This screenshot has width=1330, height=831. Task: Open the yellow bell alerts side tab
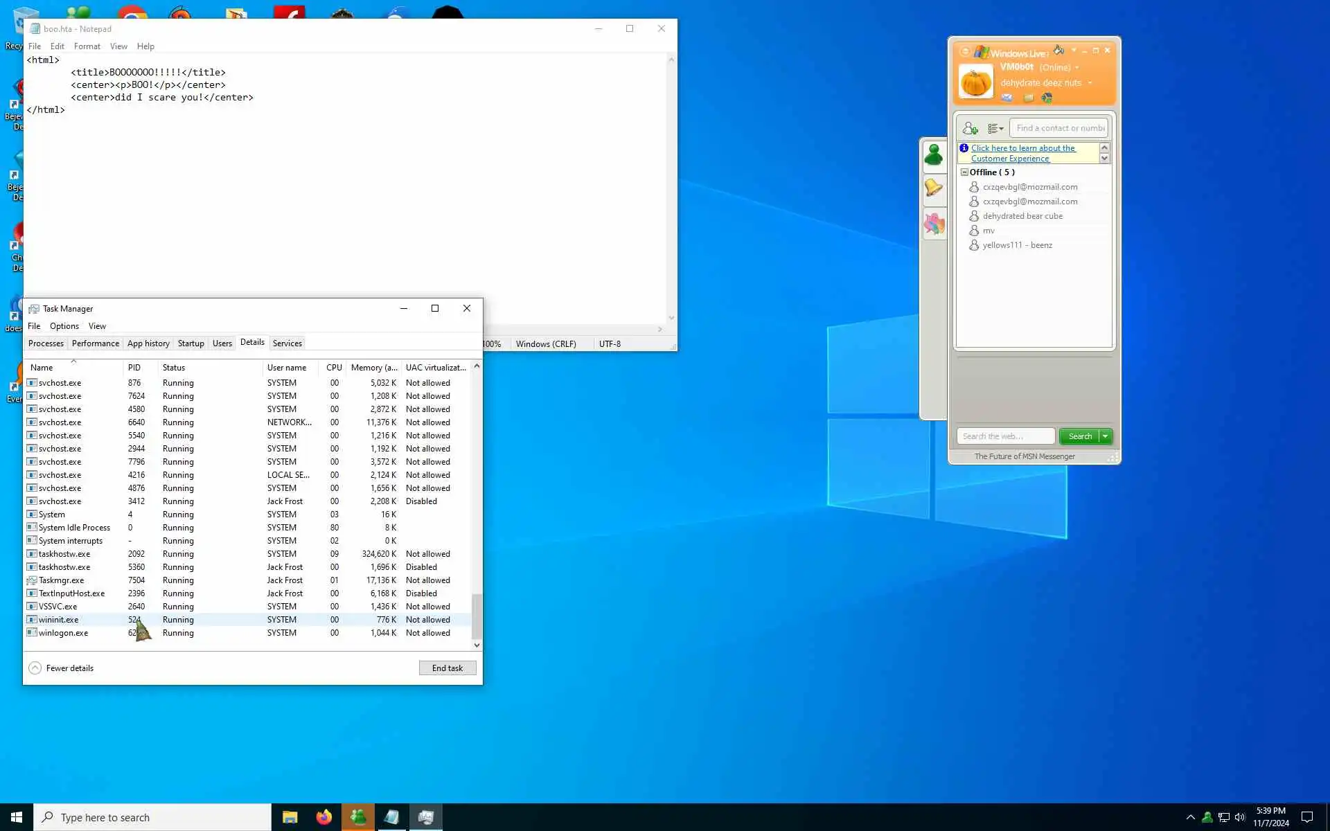tap(934, 188)
